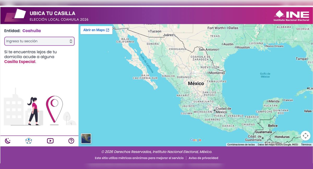Viewport: 313px width, 169px height.
Task: Click Combinaciones de teclas on map
Action: (241, 145)
